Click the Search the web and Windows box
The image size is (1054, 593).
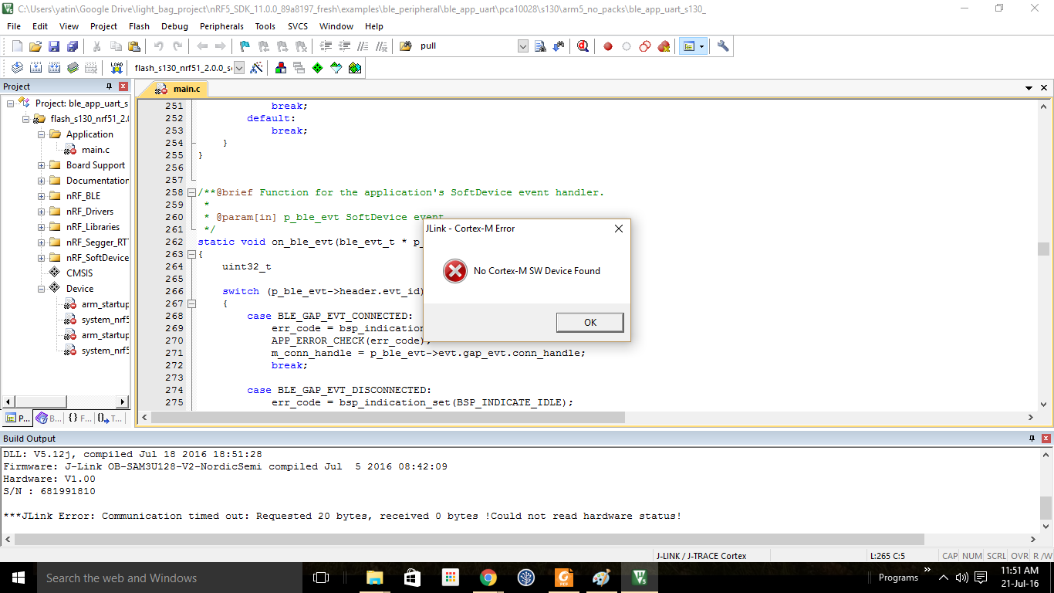(170, 578)
